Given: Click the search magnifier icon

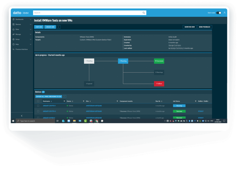Looking at the screenshot, I should pos(144,13).
